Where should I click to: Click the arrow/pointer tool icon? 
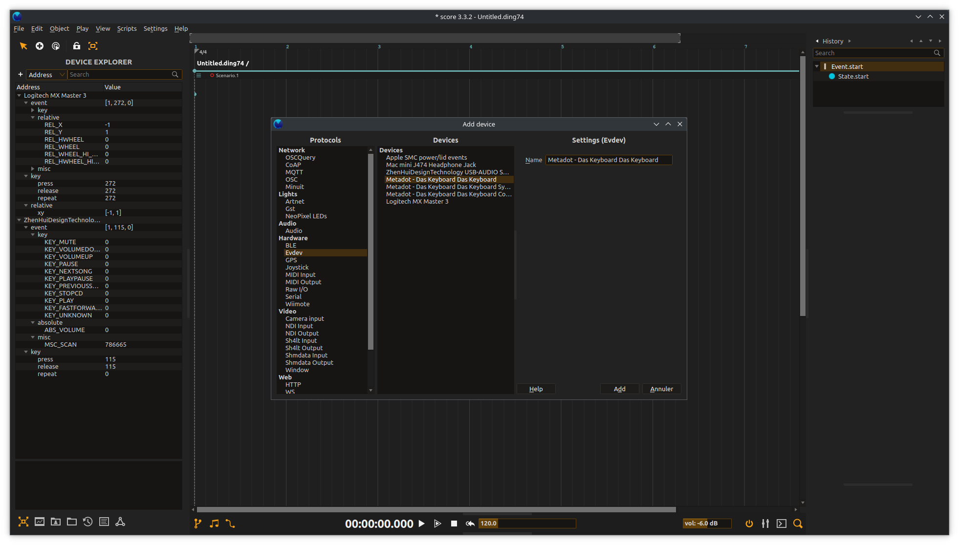22,45
